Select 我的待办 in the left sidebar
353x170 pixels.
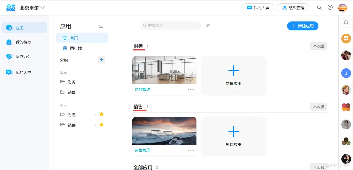[x=24, y=42]
